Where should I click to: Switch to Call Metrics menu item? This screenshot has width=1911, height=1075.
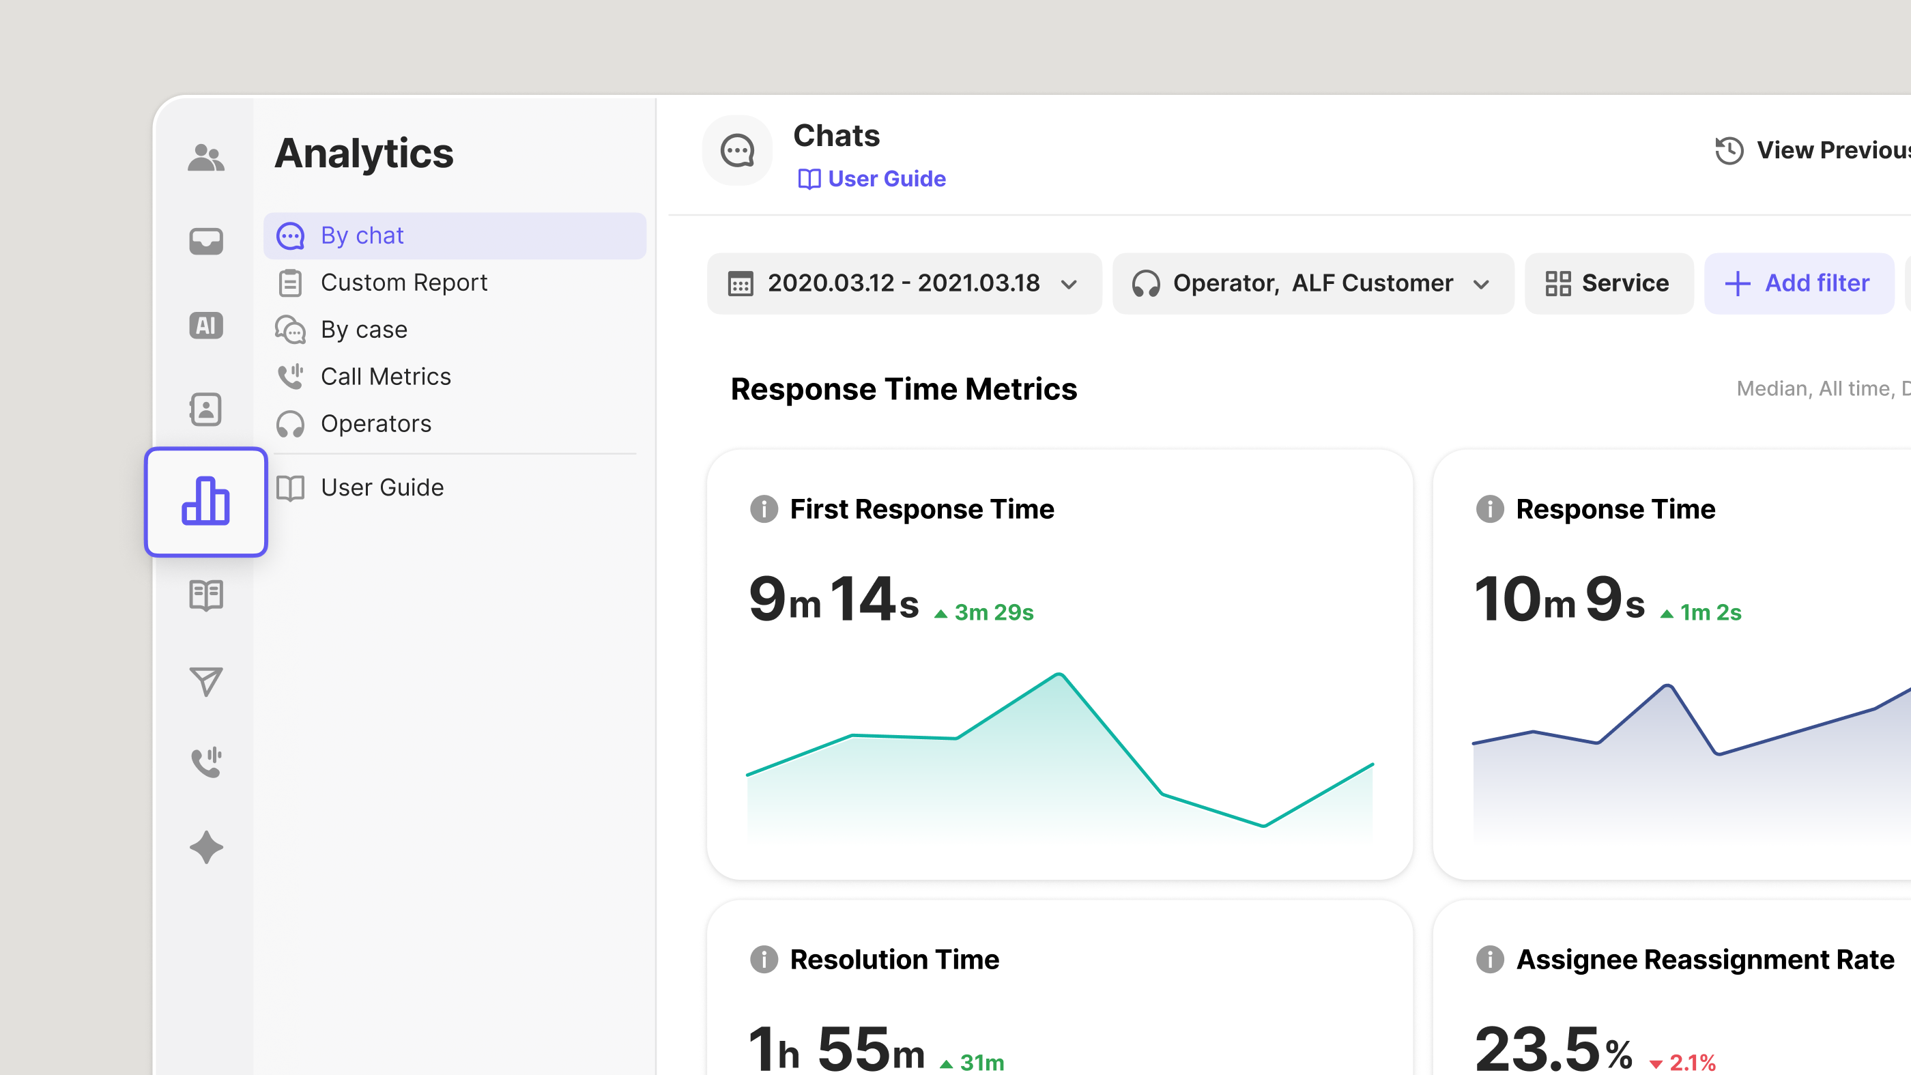pyautogui.click(x=385, y=377)
